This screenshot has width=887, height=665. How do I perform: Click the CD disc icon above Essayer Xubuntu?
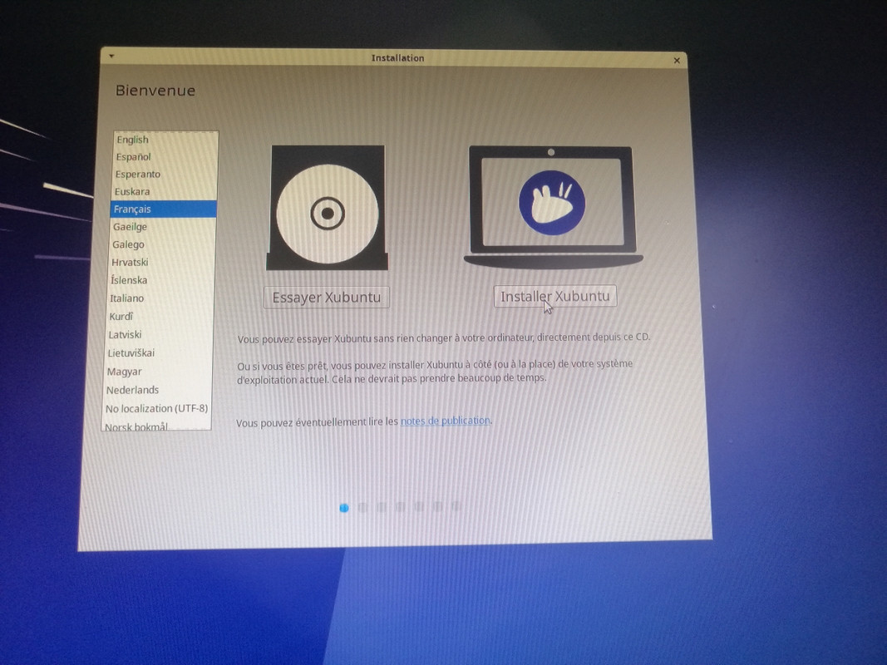pos(327,208)
